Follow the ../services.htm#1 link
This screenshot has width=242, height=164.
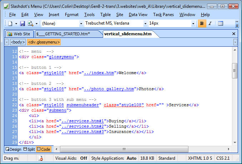82,121
